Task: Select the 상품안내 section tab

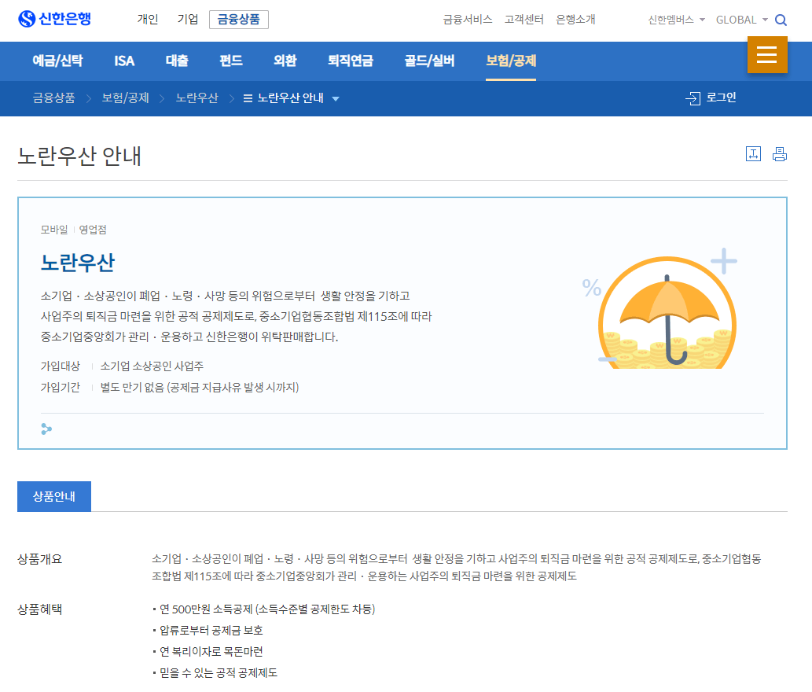Action: click(x=53, y=496)
